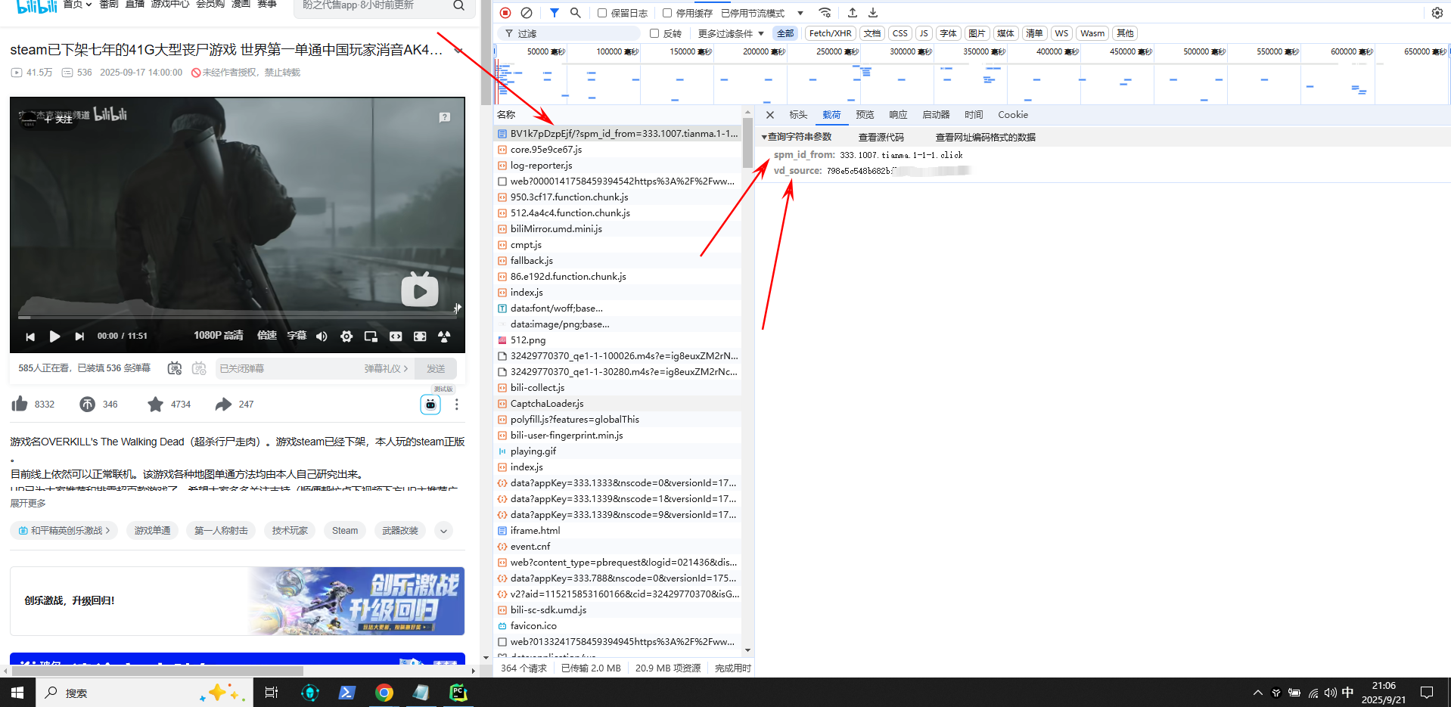Toggle the network filter funnel icon
This screenshot has height=707, width=1451.
(555, 13)
